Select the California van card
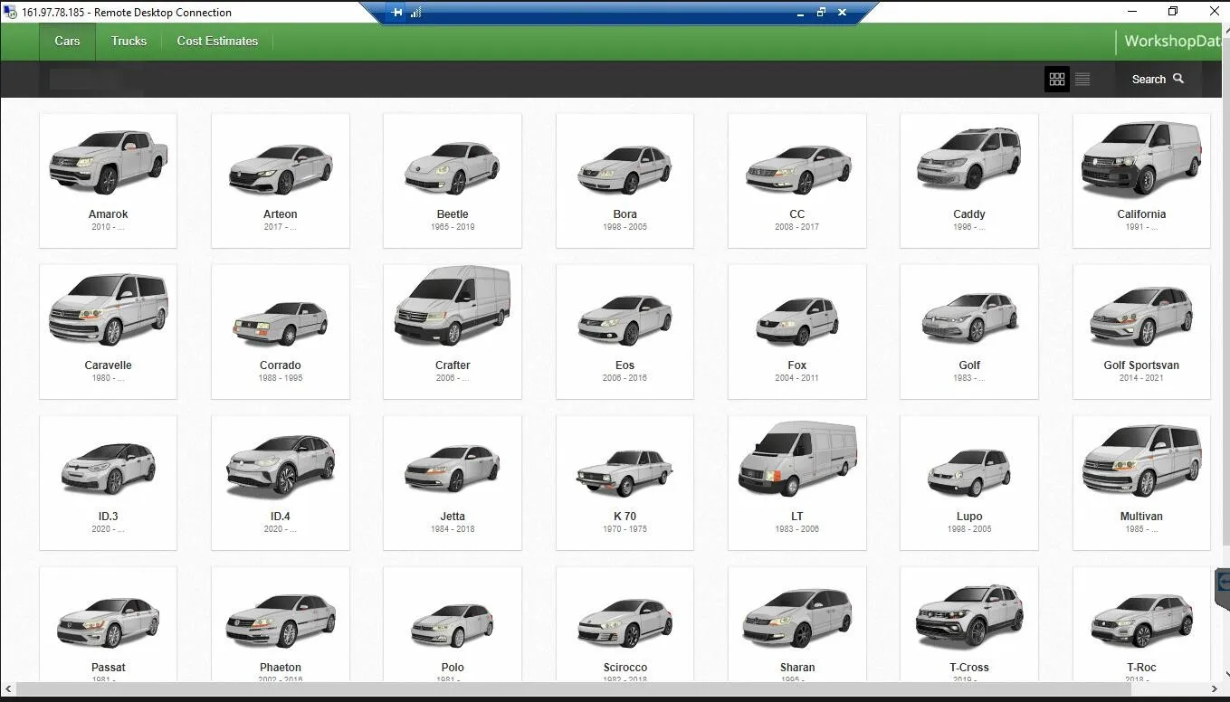Viewport: 1230px width, 702px height. 1141,180
